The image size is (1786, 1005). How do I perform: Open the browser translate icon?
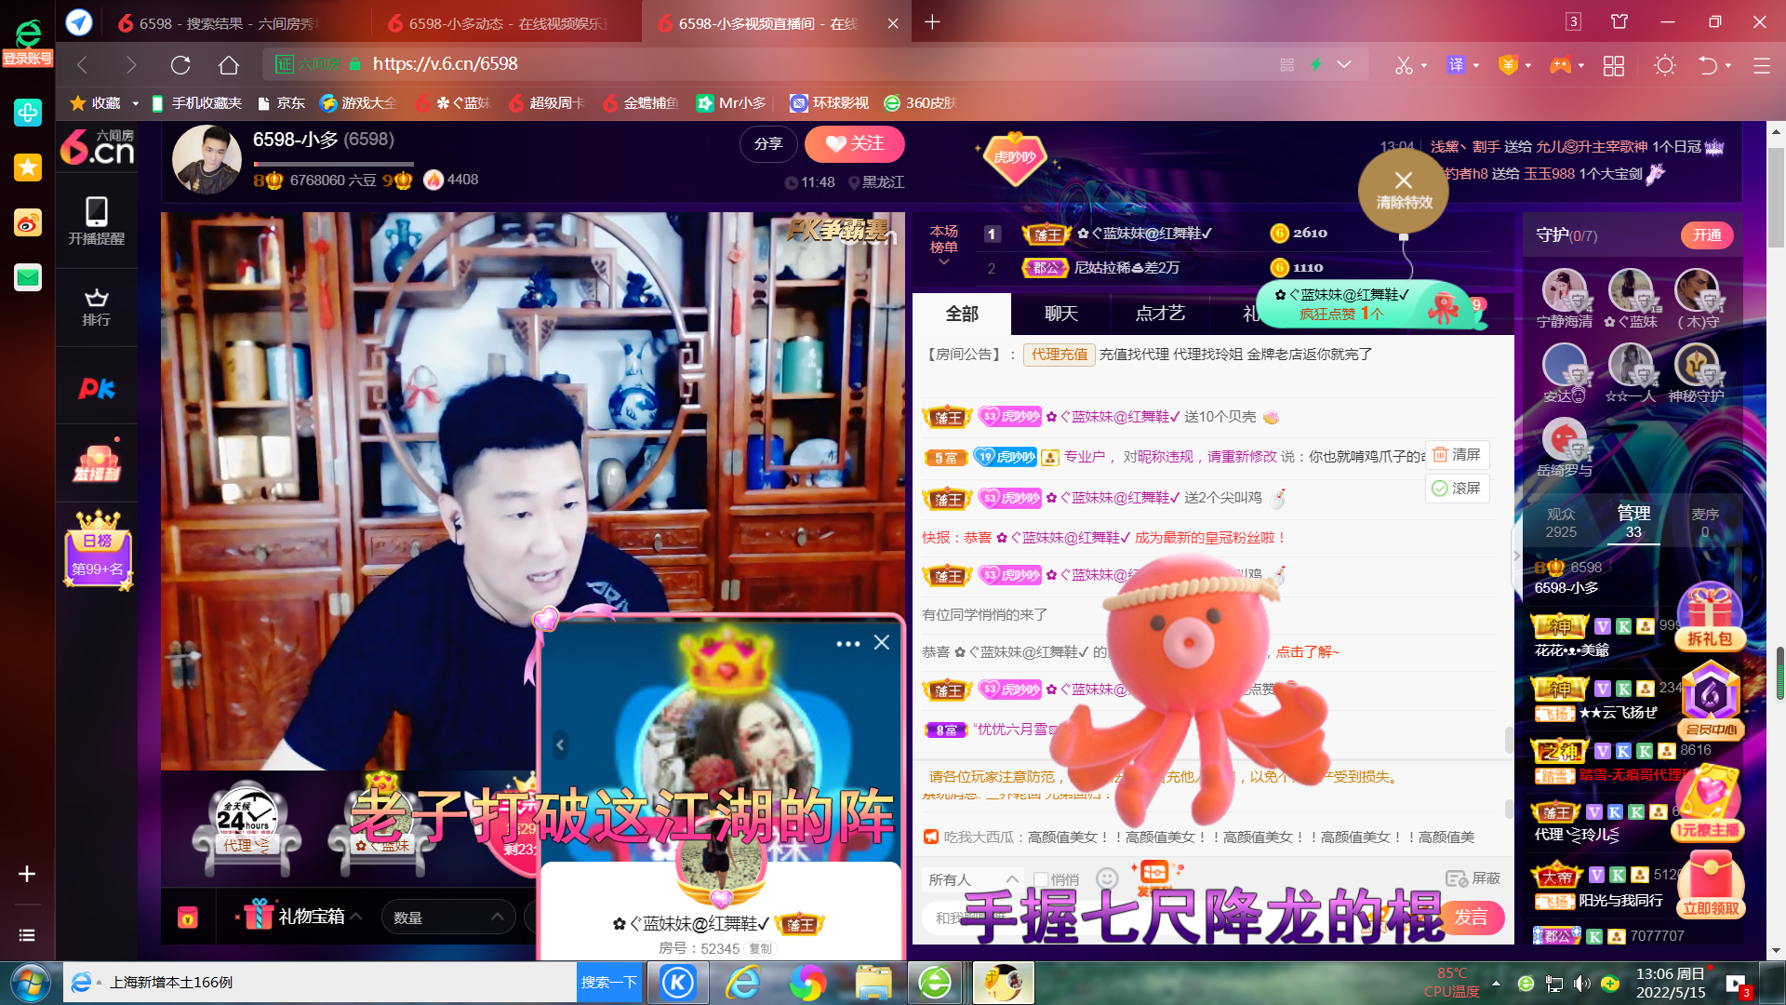pos(1456,65)
